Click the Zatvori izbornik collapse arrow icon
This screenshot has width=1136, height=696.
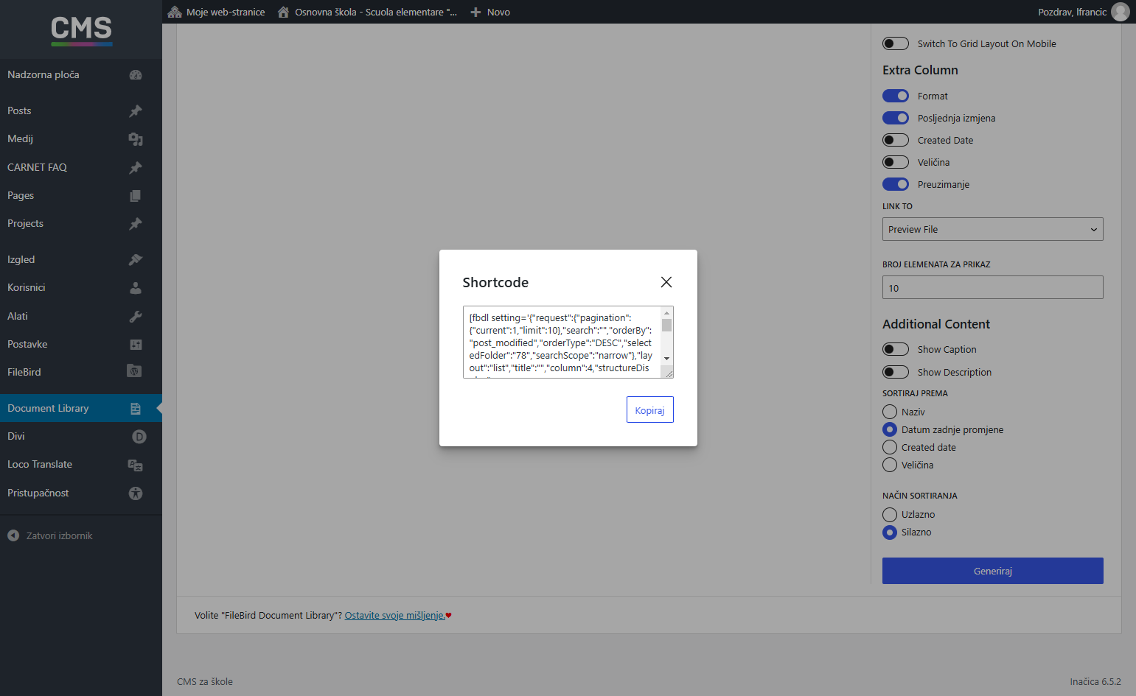coord(13,535)
